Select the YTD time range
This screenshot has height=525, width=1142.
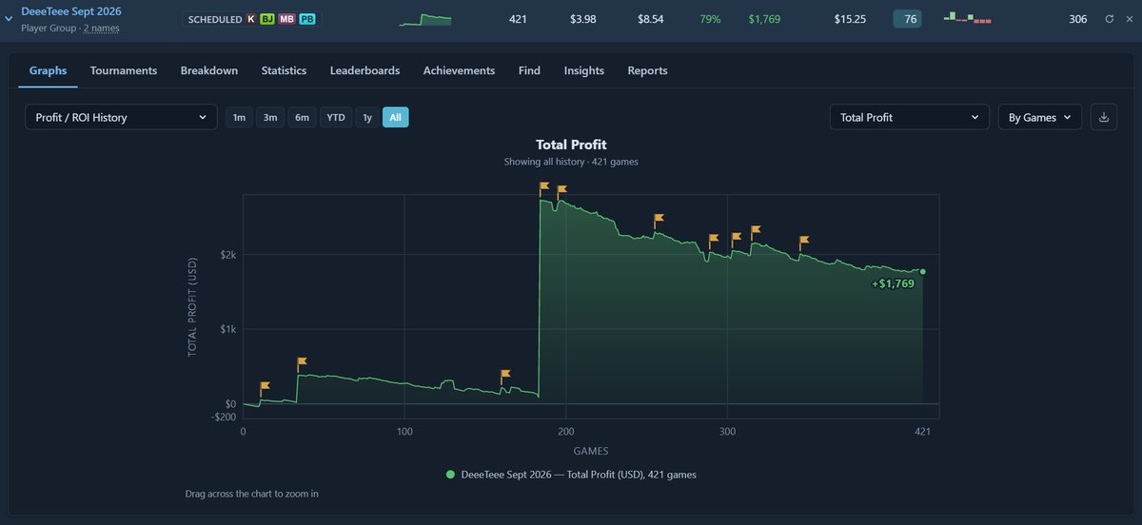336,117
